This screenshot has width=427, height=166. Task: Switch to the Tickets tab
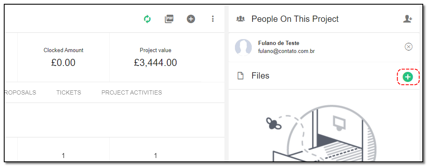pyautogui.click(x=69, y=92)
